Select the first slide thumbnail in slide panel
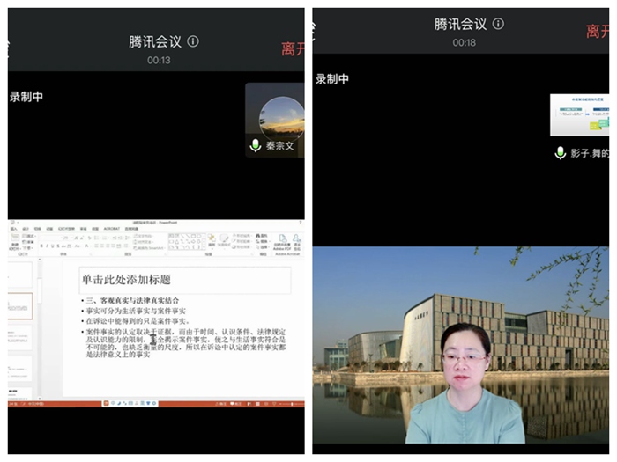 tap(20, 274)
